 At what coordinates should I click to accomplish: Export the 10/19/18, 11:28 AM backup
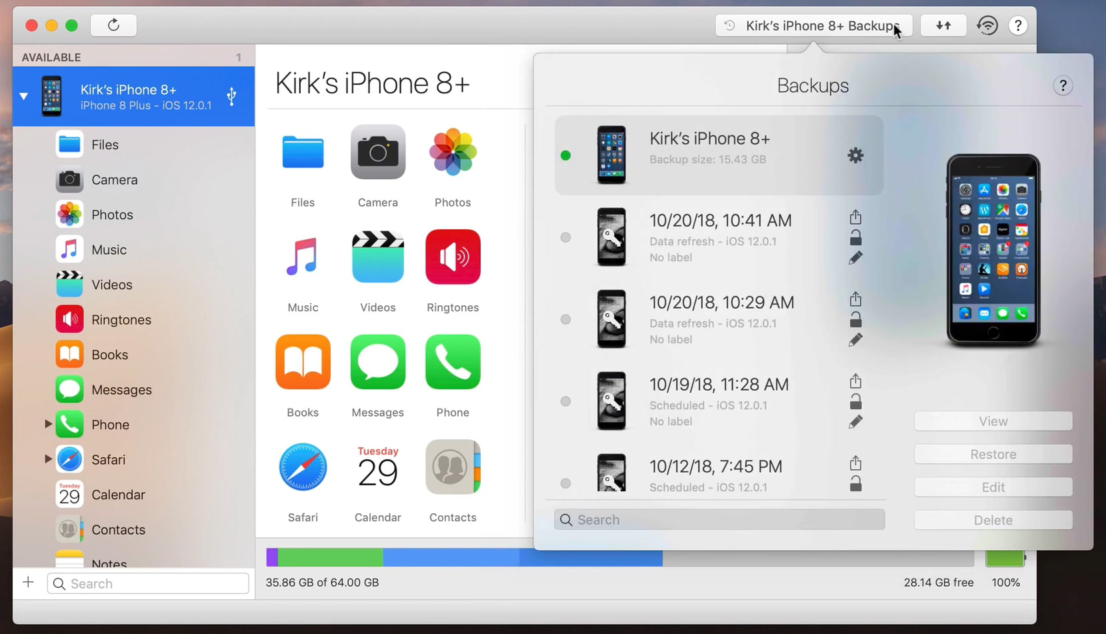click(856, 381)
